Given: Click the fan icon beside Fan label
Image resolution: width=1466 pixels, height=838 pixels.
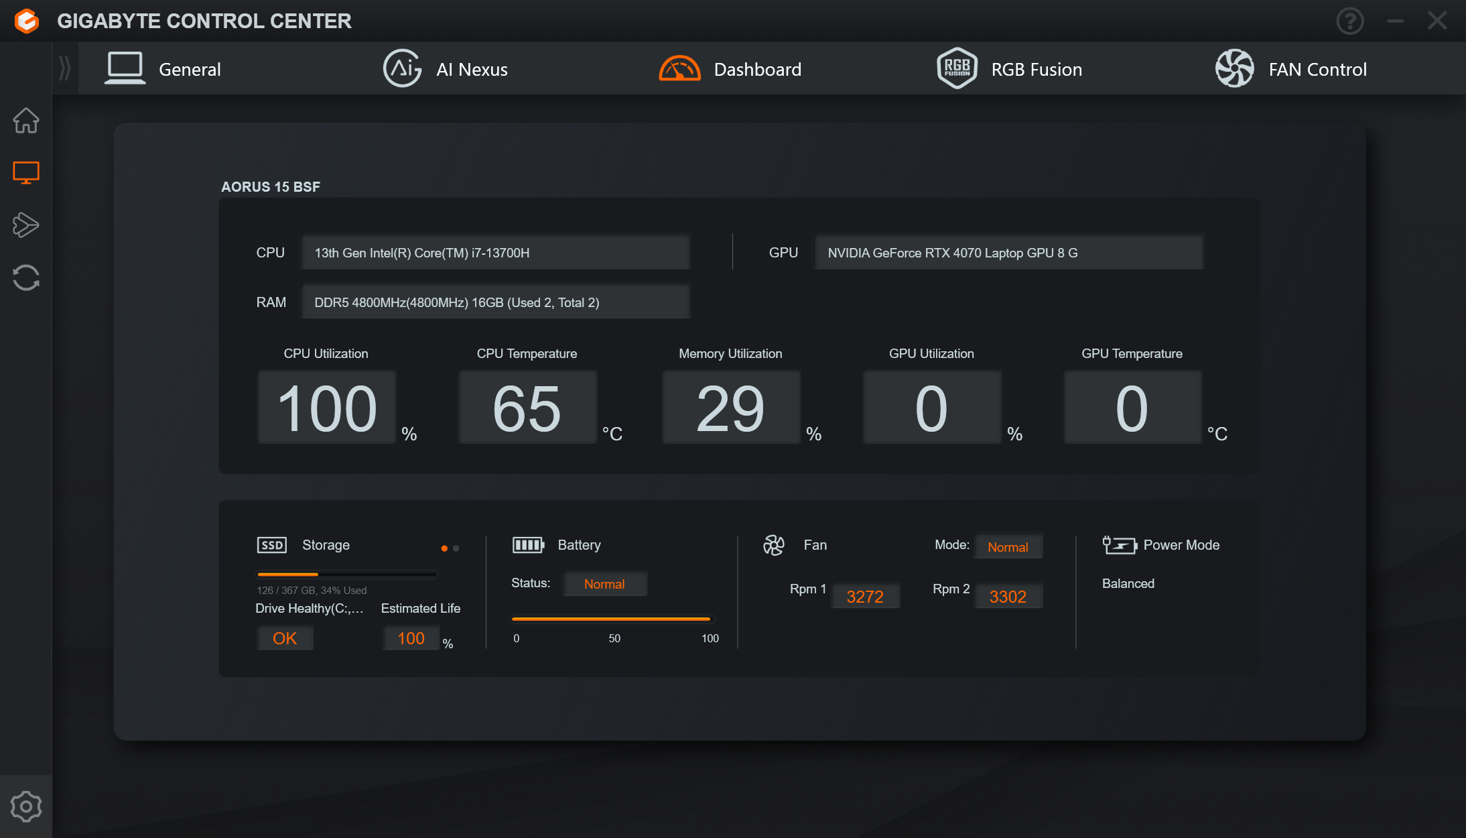Looking at the screenshot, I should point(774,545).
